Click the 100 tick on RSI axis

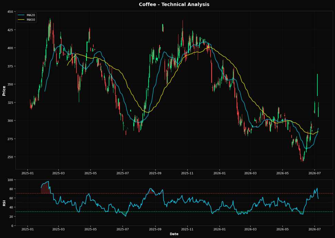point(10,180)
